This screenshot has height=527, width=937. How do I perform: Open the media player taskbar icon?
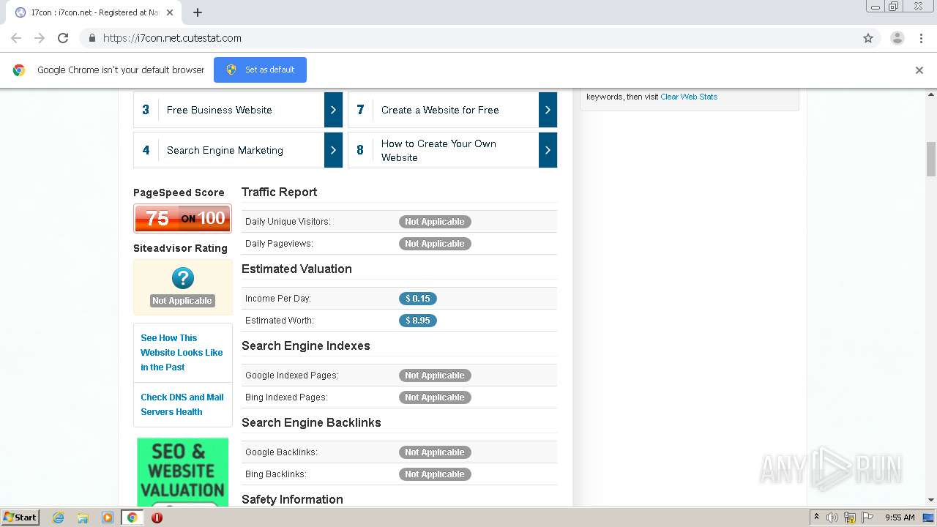click(108, 517)
